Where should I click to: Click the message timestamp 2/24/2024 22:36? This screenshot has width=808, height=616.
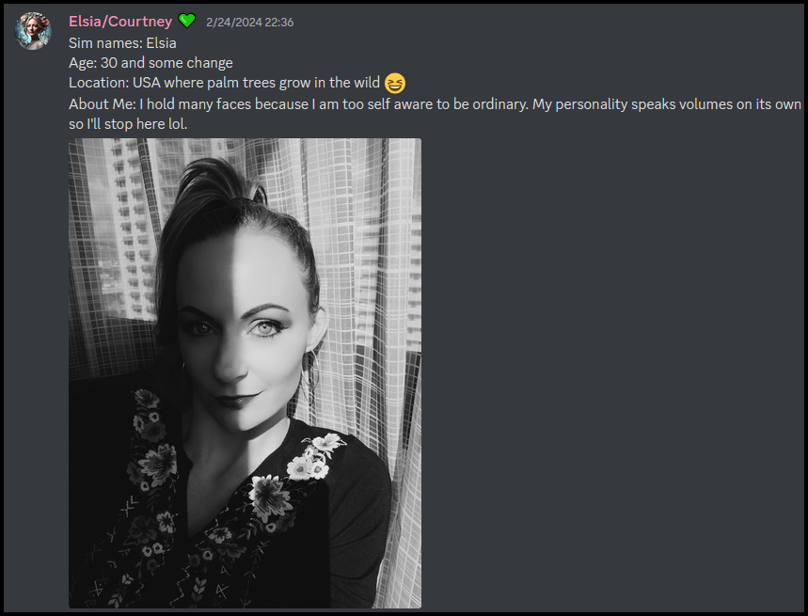click(x=250, y=23)
